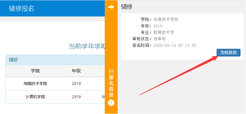
Task: Click the 辅修报名 page title
Action: pyautogui.click(x=21, y=8)
